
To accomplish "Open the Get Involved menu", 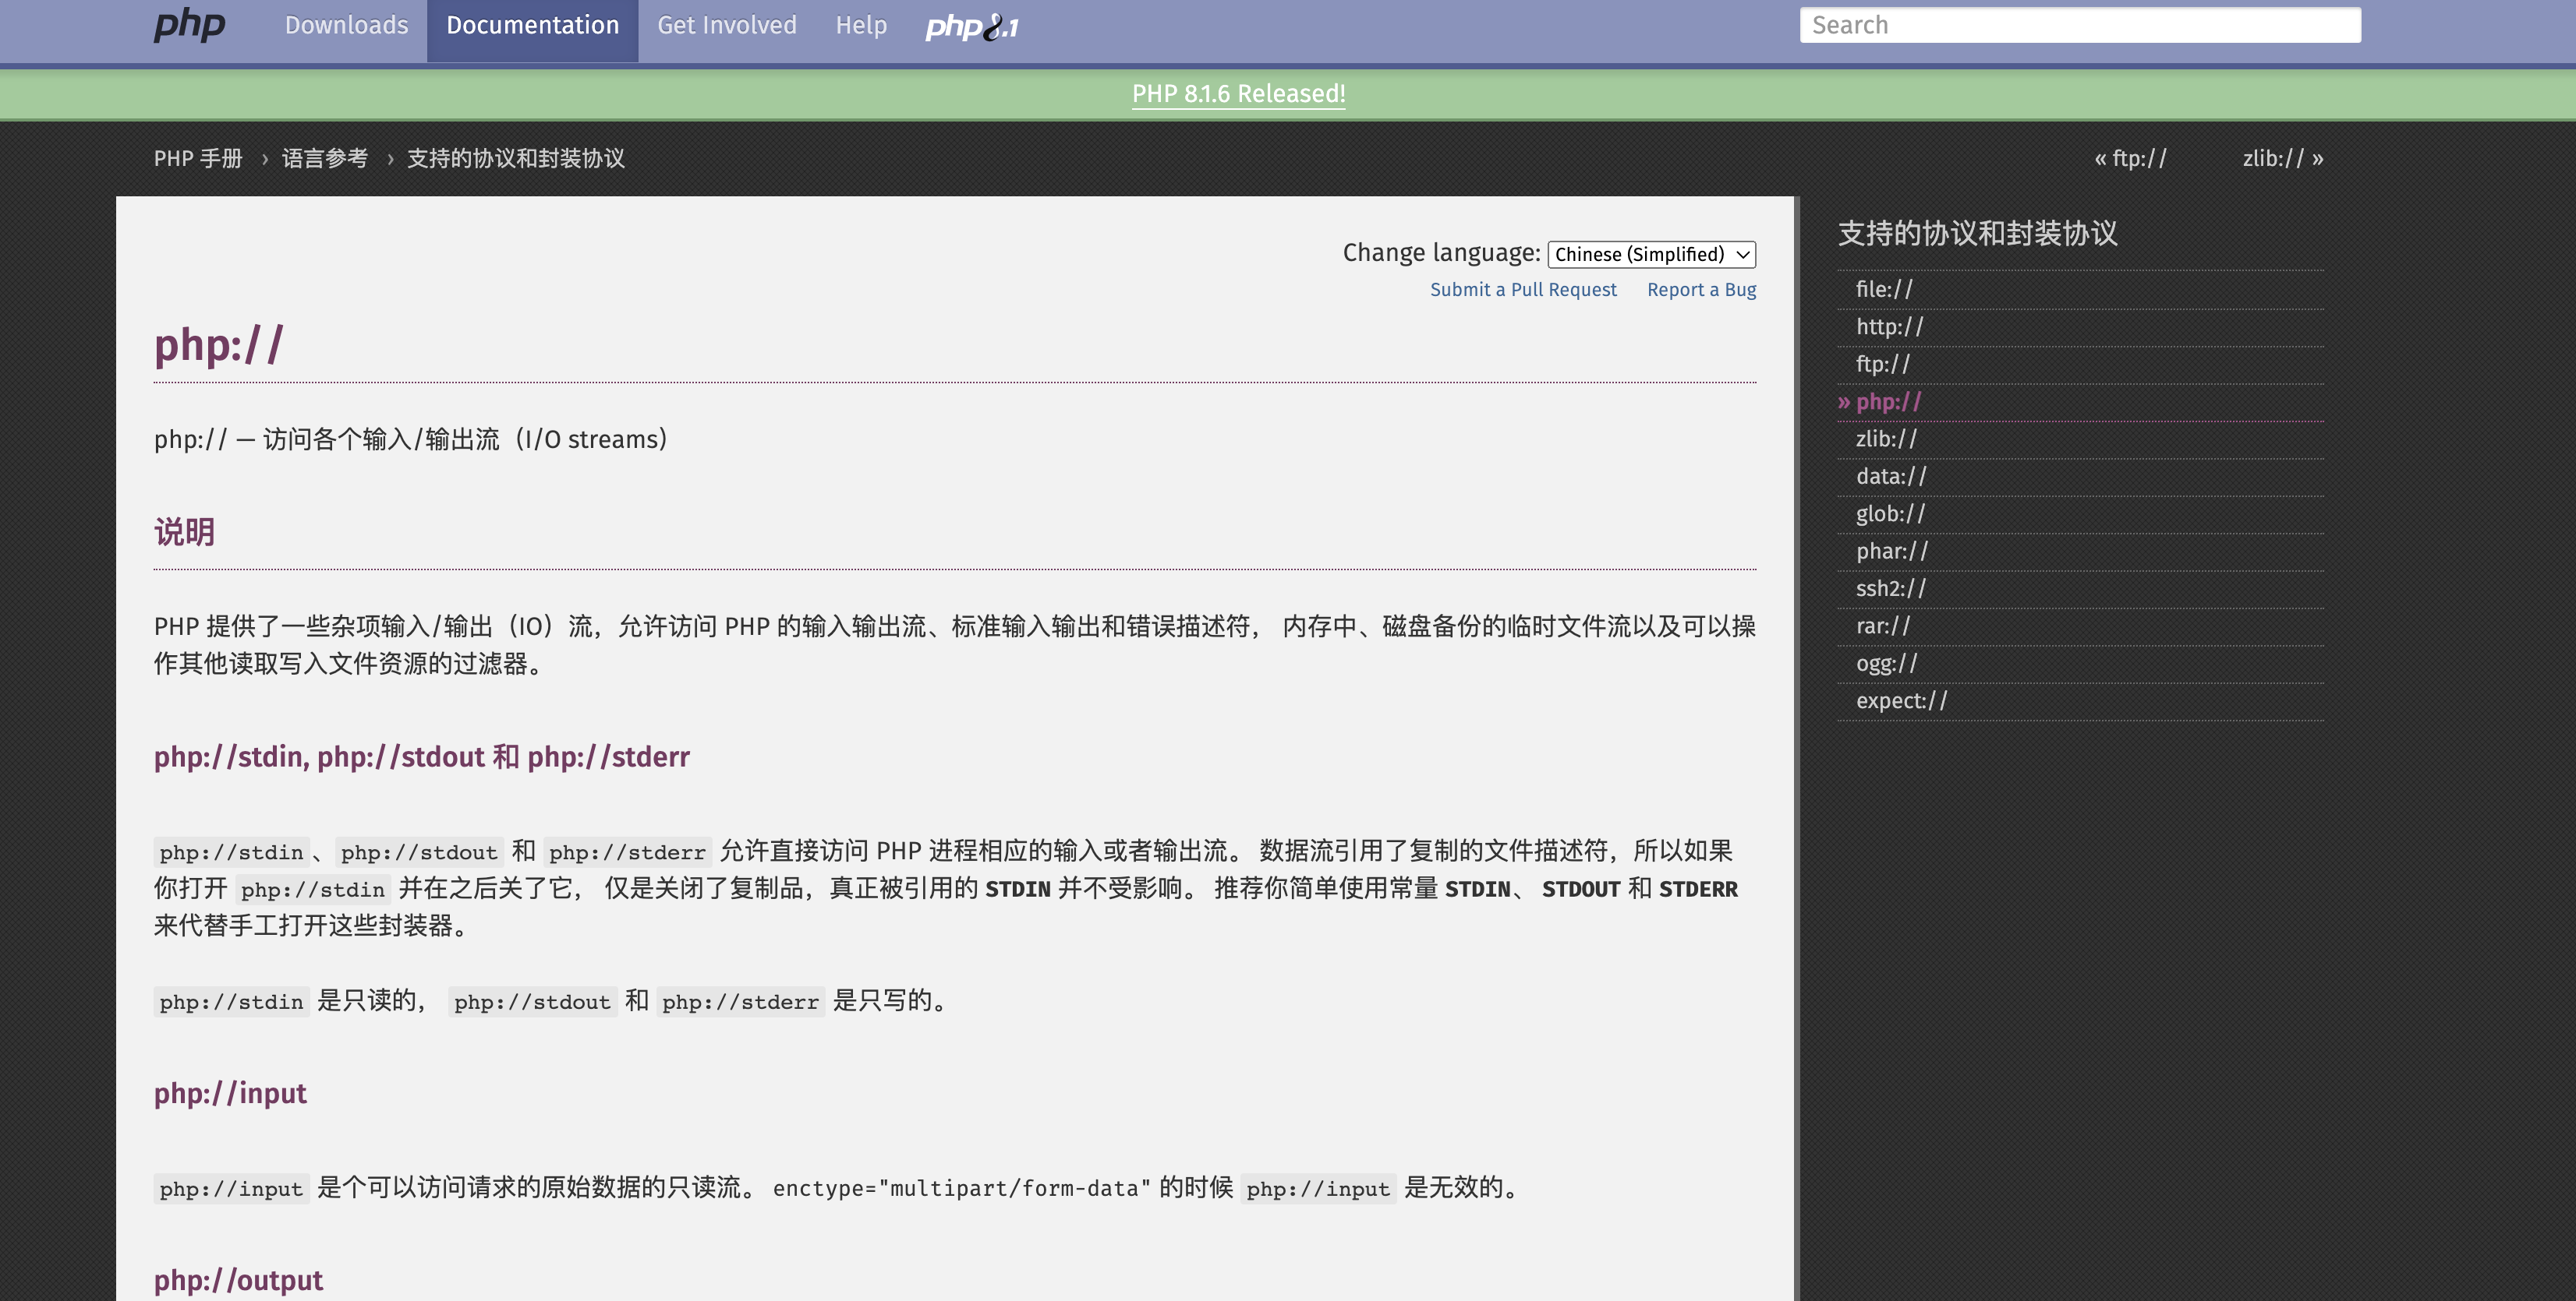I will pyautogui.click(x=727, y=25).
